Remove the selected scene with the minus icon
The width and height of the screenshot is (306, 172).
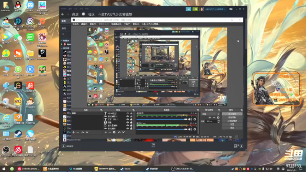(78, 132)
